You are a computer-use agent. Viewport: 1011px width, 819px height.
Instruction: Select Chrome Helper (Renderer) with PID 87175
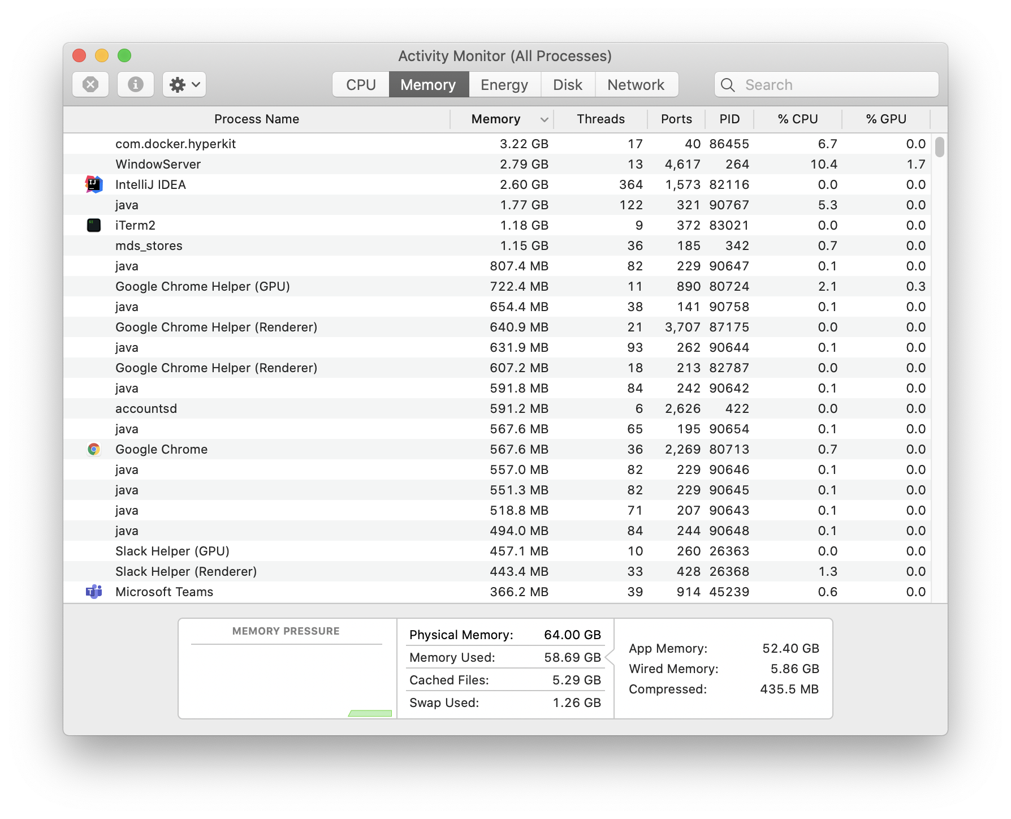[x=497, y=327]
